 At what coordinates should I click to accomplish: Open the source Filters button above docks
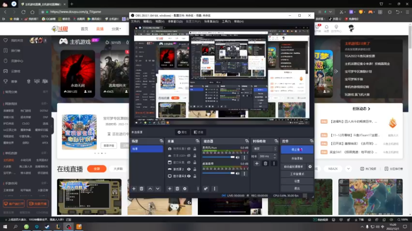point(198,132)
